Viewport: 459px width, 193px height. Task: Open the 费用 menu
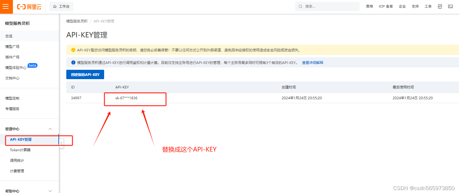coord(370,6)
